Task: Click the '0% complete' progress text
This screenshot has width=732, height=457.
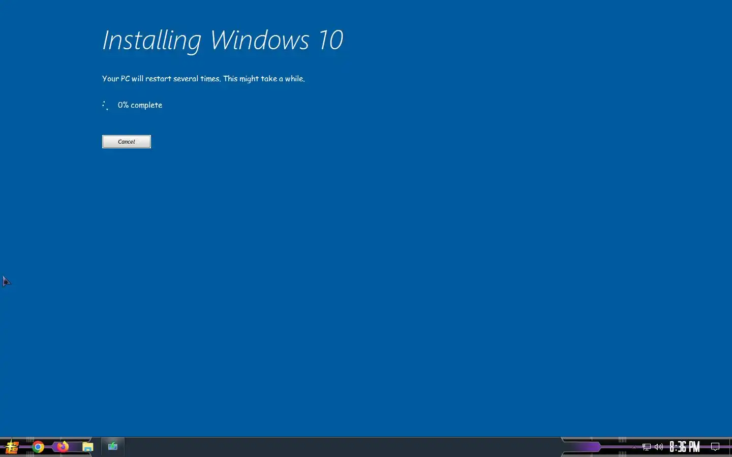Action: click(x=140, y=105)
